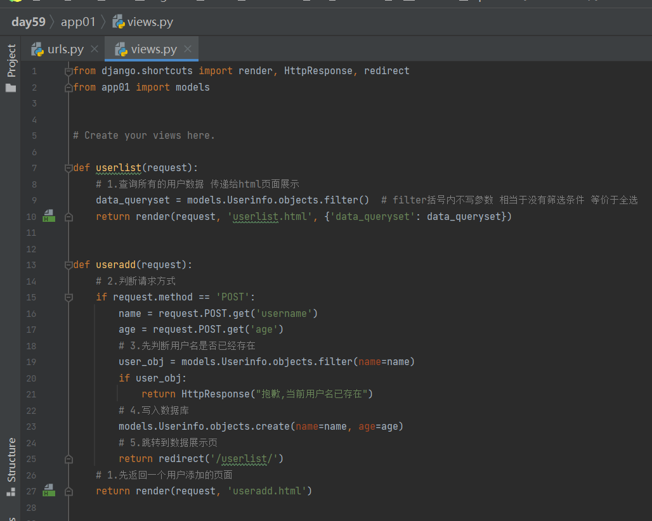Click 'data_queryset' variable on line 9
The width and height of the screenshot is (652, 521).
click(133, 200)
